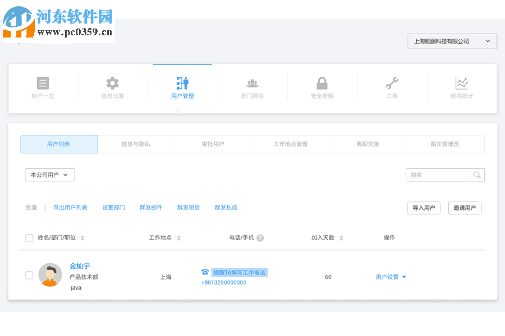The width and height of the screenshot is (505, 336).
Task: Click the phone icon beside 金灿宇's number
Action: [205, 272]
